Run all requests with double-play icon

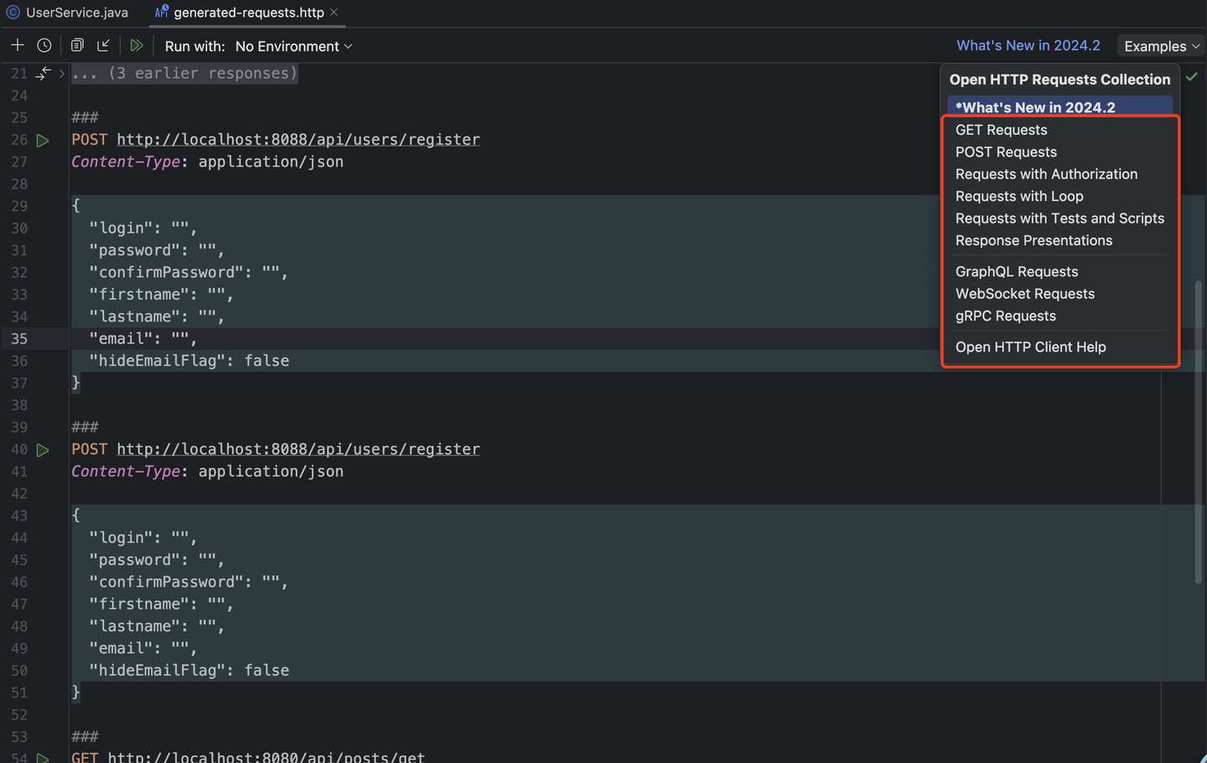coord(137,45)
